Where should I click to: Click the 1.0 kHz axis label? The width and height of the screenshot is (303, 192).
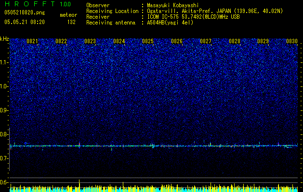4,86
